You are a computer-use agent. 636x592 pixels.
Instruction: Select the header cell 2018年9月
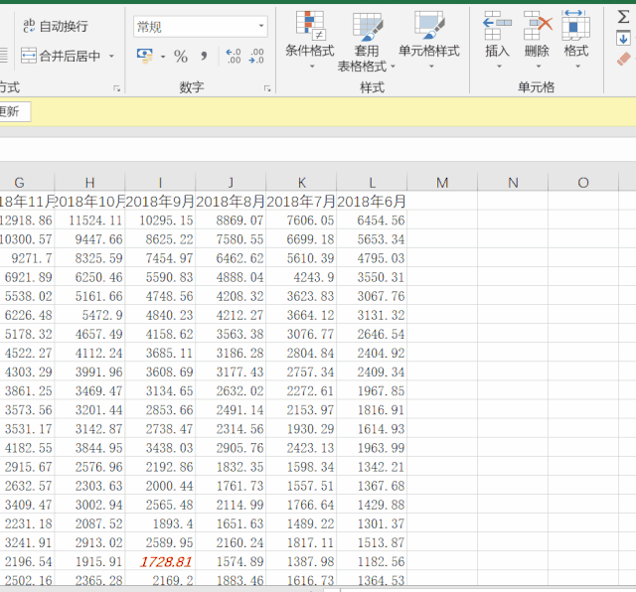pos(160,201)
